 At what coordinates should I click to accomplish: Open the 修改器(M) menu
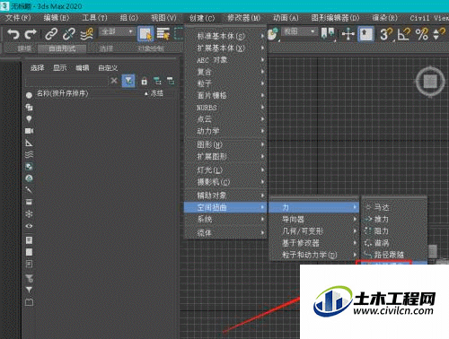point(244,18)
